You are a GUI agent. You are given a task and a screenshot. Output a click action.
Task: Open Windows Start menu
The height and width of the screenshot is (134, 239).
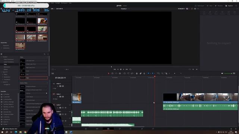coord(2,132)
